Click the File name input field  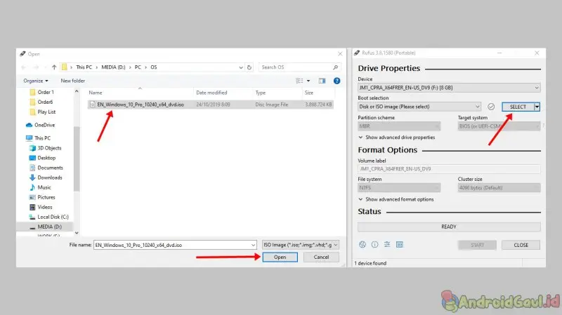pyautogui.click(x=172, y=246)
